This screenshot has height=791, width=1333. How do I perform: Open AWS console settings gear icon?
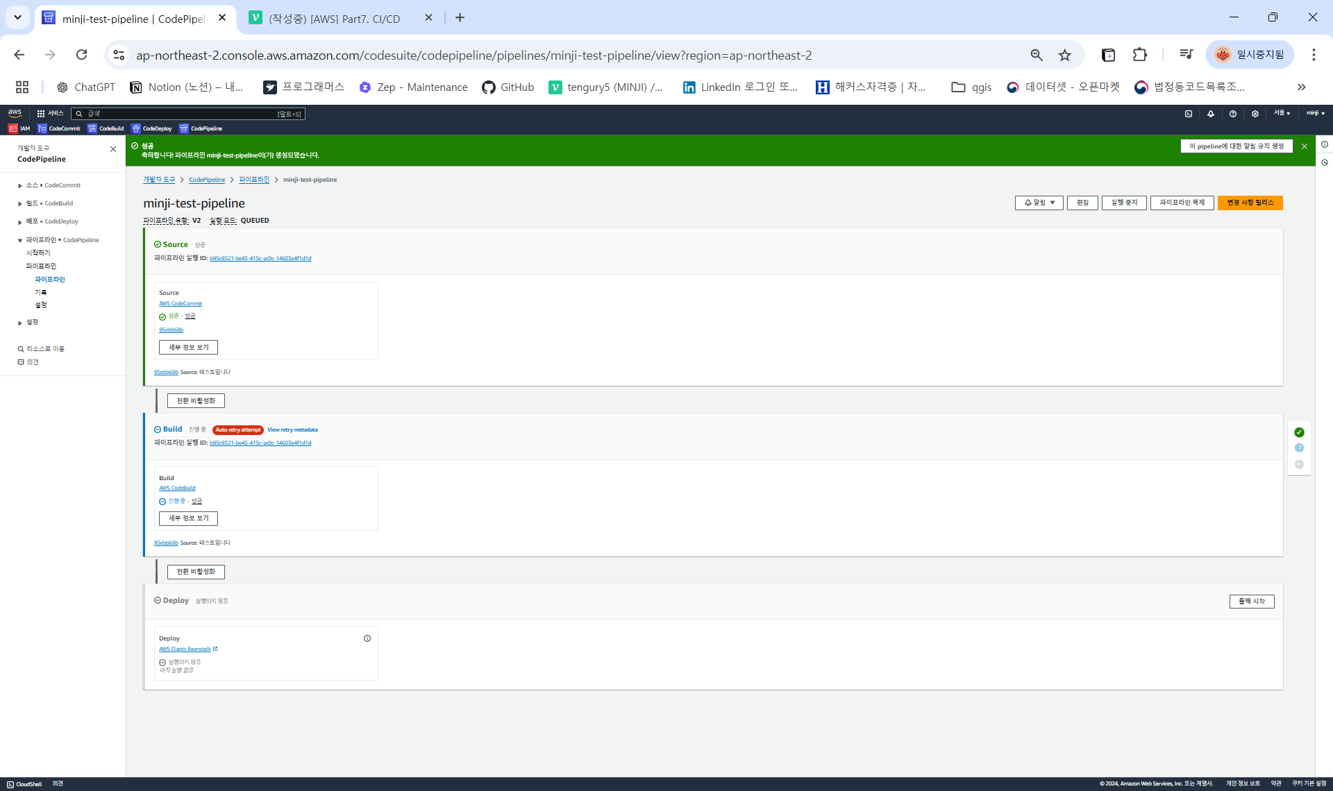tap(1255, 114)
